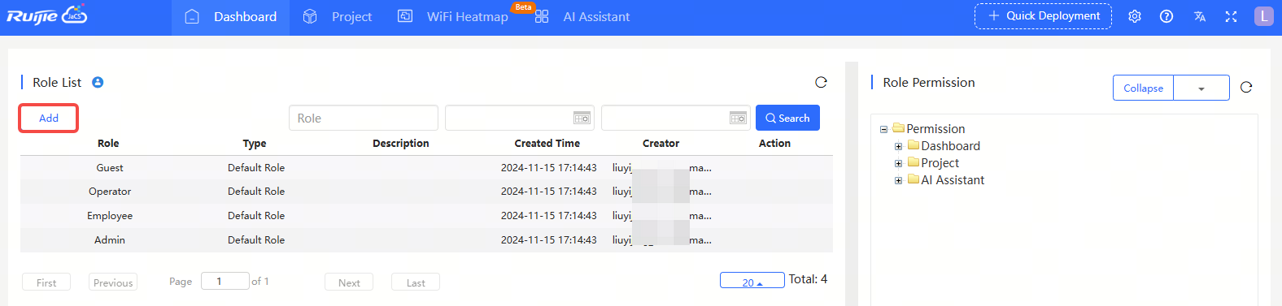The height and width of the screenshot is (306, 1282).
Task: Open the purple user avatar menu
Action: click(x=1263, y=16)
